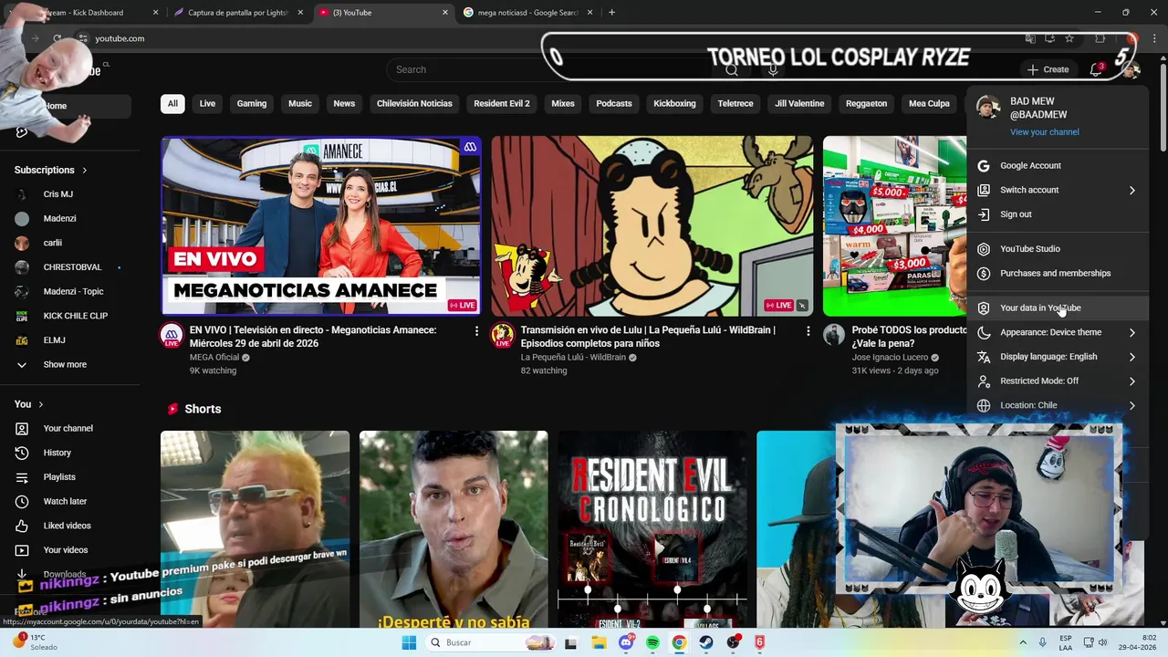
Task: Select the Music filter chip
Action: click(x=300, y=103)
